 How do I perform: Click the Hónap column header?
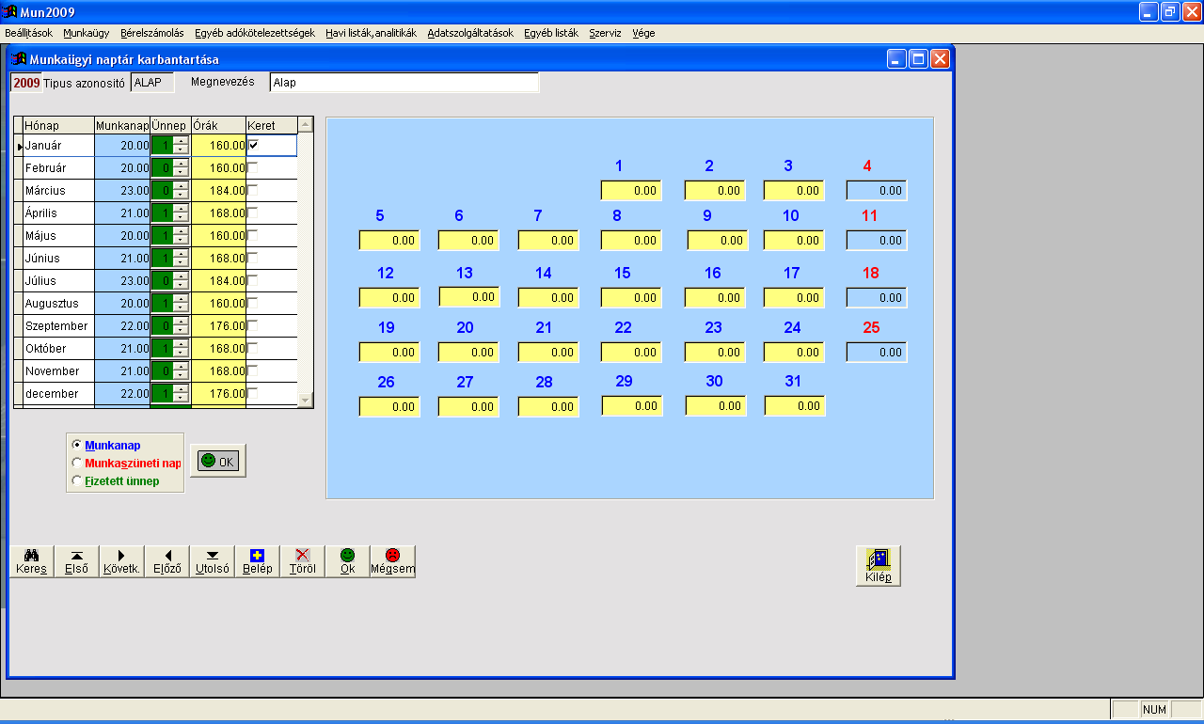click(x=58, y=125)
